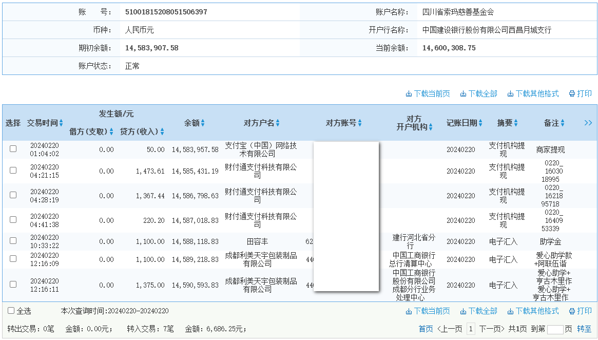This screenshot has width=598, height=340.
Task: Select the 发生额/元 column header
Action: click(117, 114)
